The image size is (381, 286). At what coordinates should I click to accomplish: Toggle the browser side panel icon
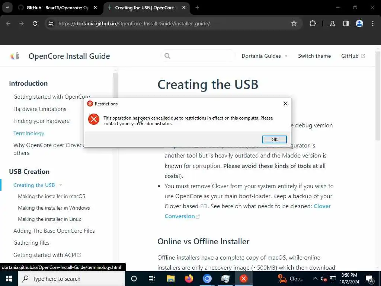pyautogui.click(x=346, y=23)
